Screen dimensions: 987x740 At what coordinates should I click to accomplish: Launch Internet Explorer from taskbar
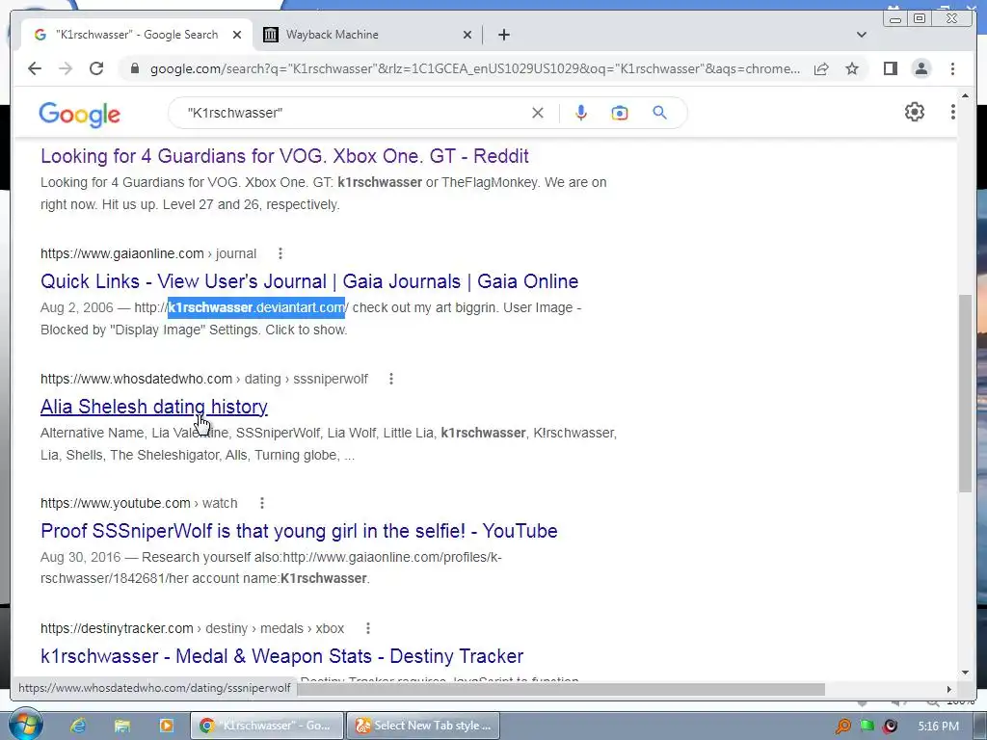coord(78,726)
